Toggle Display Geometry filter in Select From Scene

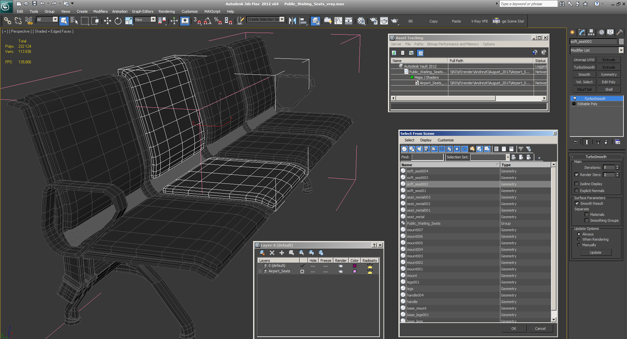pos(404,149)
